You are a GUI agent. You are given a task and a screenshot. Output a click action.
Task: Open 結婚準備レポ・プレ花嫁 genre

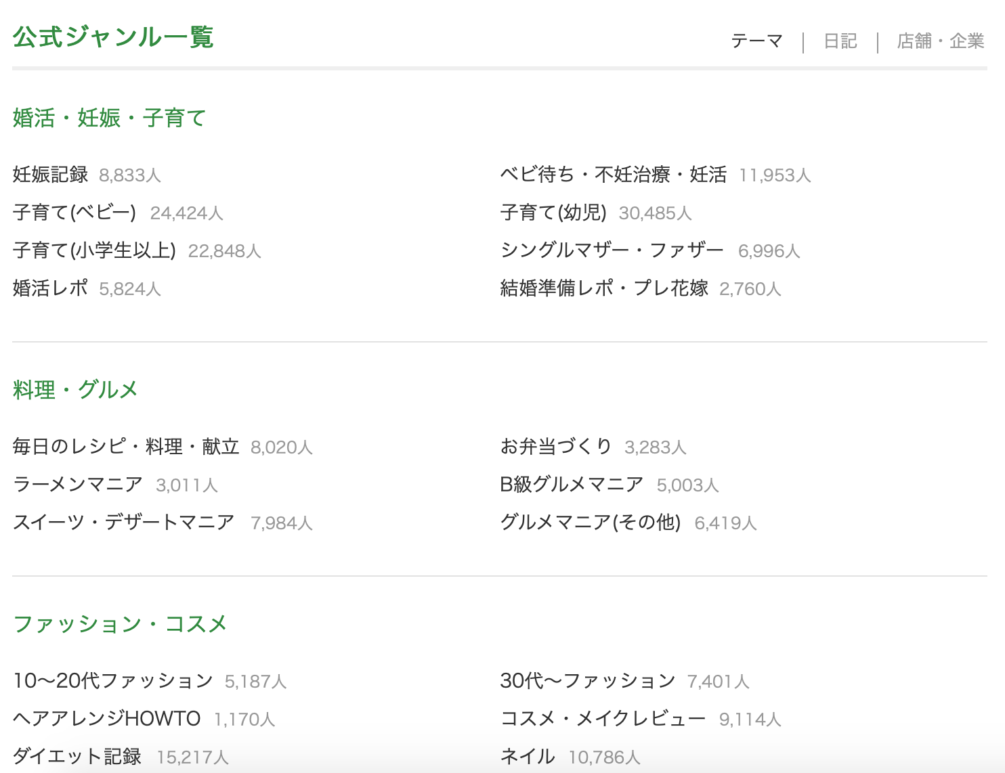pos(604,288)
